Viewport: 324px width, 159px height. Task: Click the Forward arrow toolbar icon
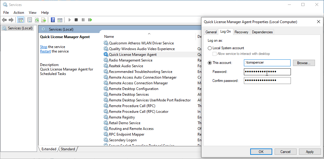(11, 20)
